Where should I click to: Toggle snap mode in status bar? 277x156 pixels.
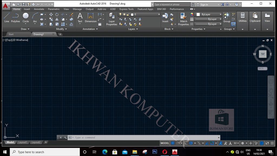click(178, 143)
